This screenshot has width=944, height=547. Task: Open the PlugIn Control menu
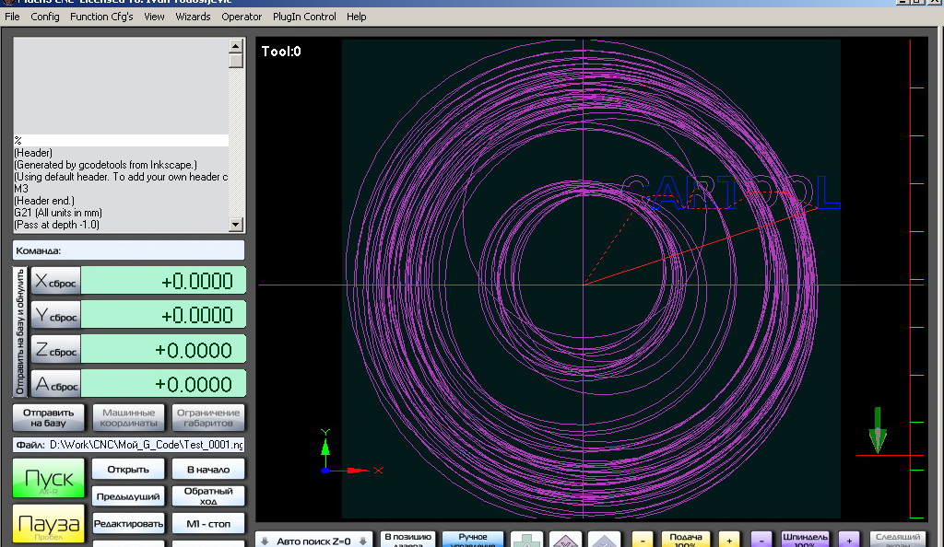tap(305, 17)
